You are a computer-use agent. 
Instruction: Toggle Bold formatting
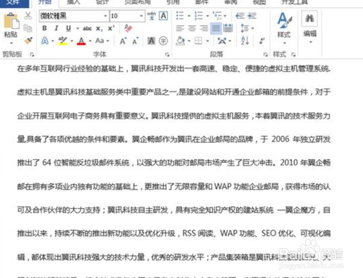(45, 28)
